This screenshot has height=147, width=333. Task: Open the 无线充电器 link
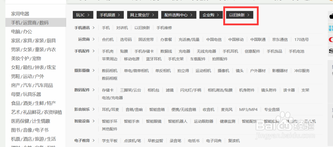(206, 51)
